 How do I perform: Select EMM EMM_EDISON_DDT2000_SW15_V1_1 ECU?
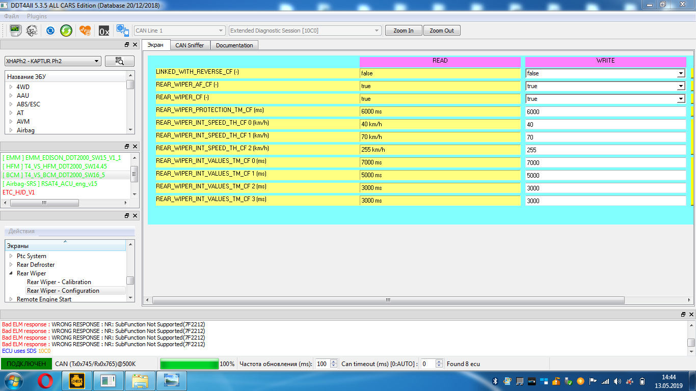point(62,158)
